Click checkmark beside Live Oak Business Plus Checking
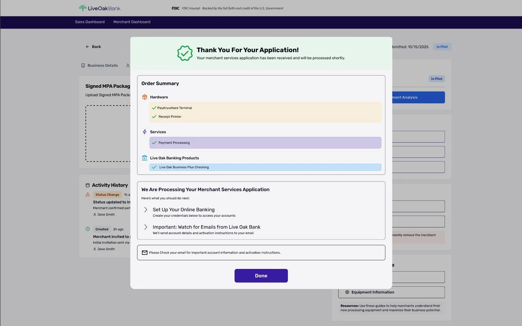 (x=154, y=167)
